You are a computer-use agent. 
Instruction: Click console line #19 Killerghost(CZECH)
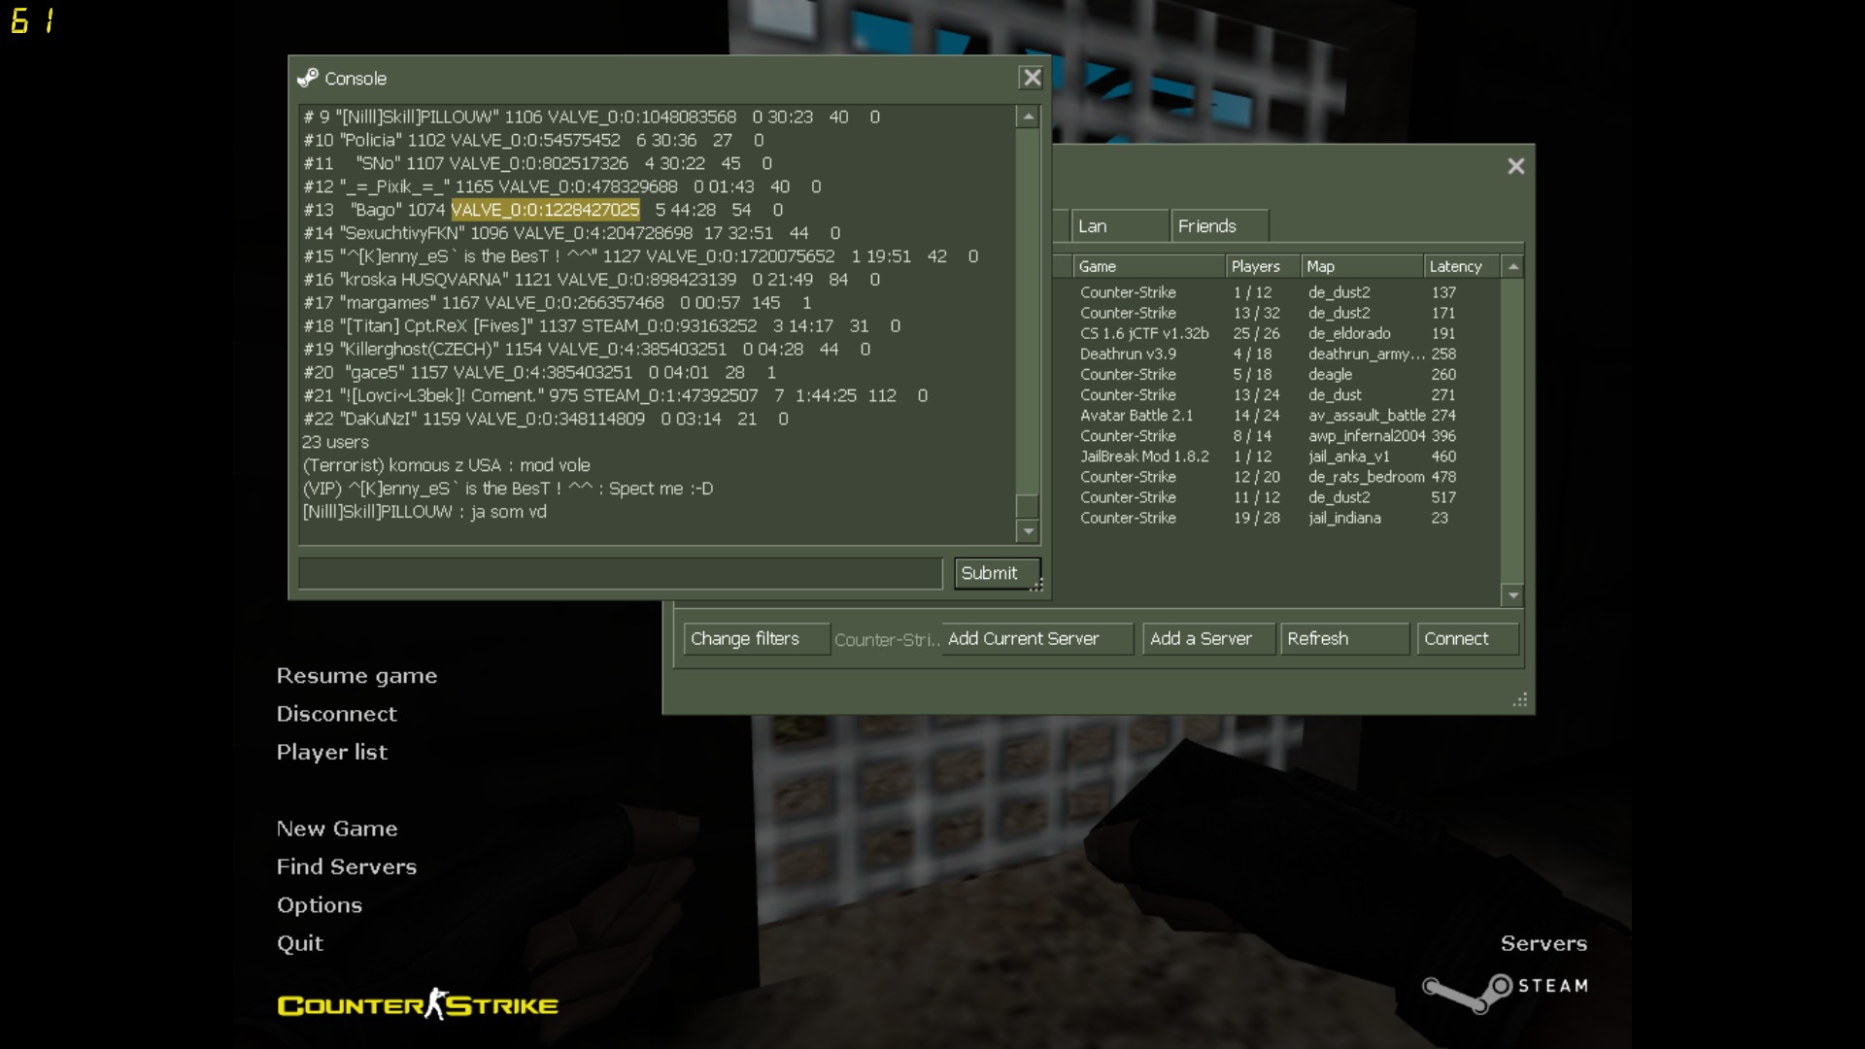(586, 349)
